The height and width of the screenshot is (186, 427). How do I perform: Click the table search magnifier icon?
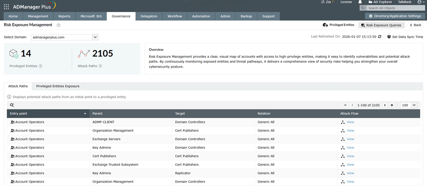click(12, 105)
